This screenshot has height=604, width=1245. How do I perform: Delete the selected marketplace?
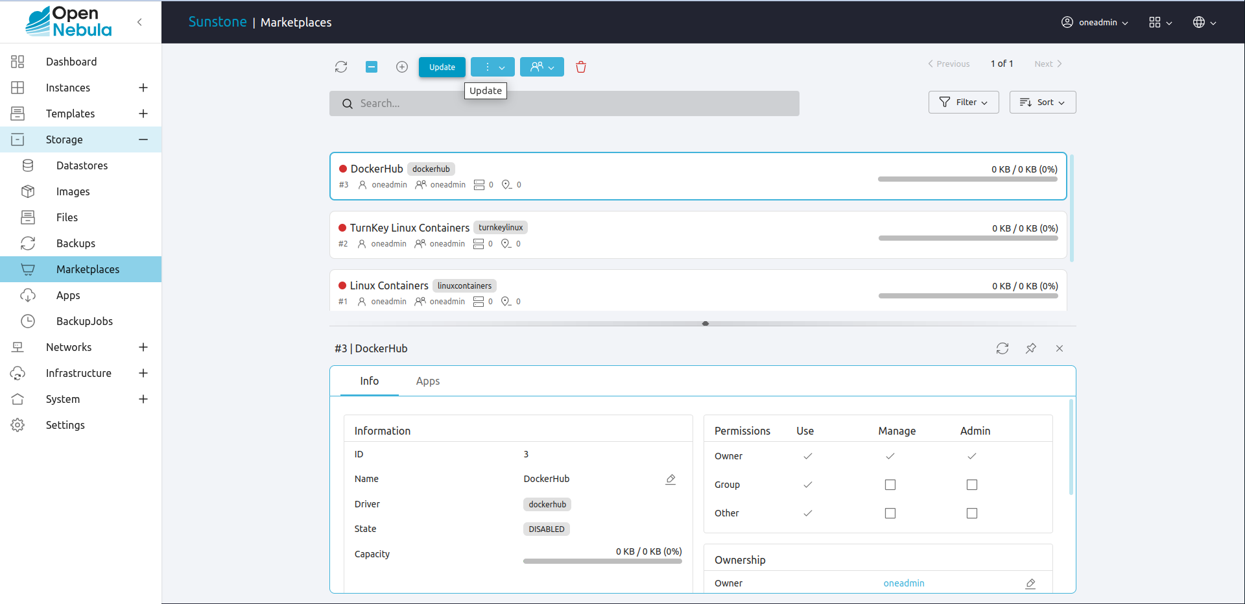pyautogui.click(x=581, y=67)
